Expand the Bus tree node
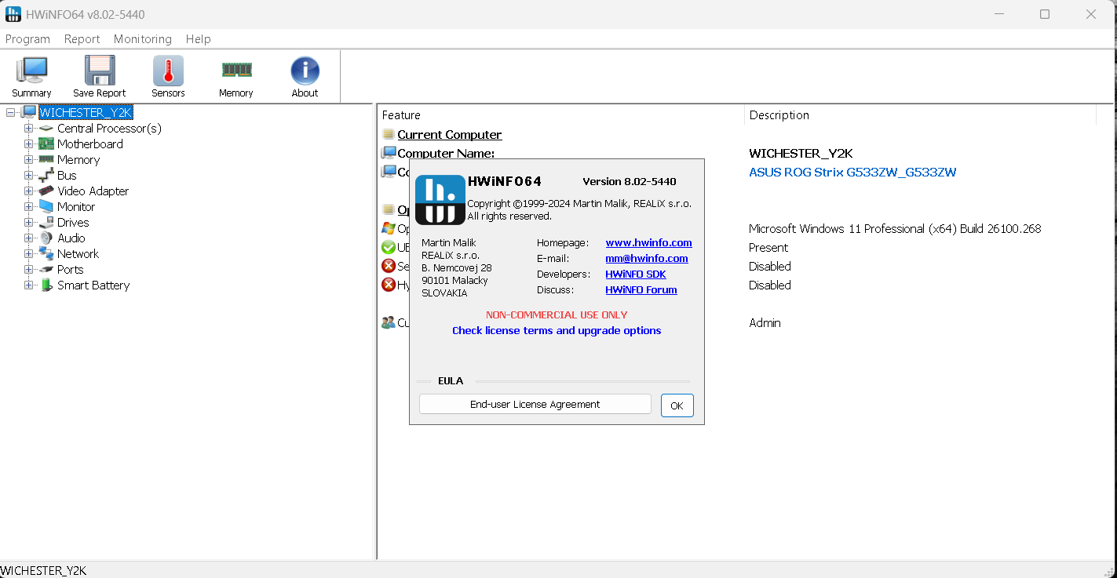 (29, 176)
